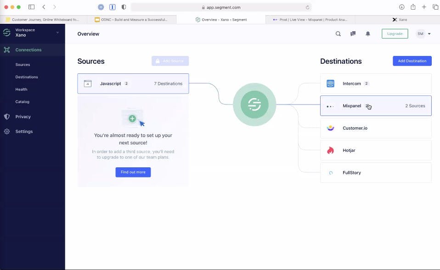440x270 pixels.
Task: Open the notifications bell
Action: [x=368, y=34]
